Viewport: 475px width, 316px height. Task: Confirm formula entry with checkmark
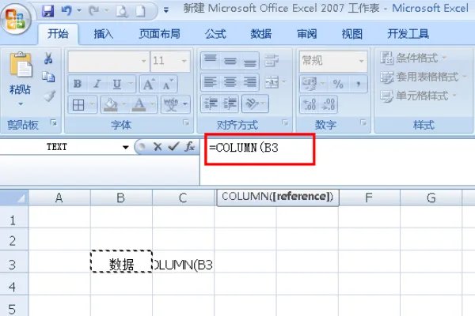(173, 147)
